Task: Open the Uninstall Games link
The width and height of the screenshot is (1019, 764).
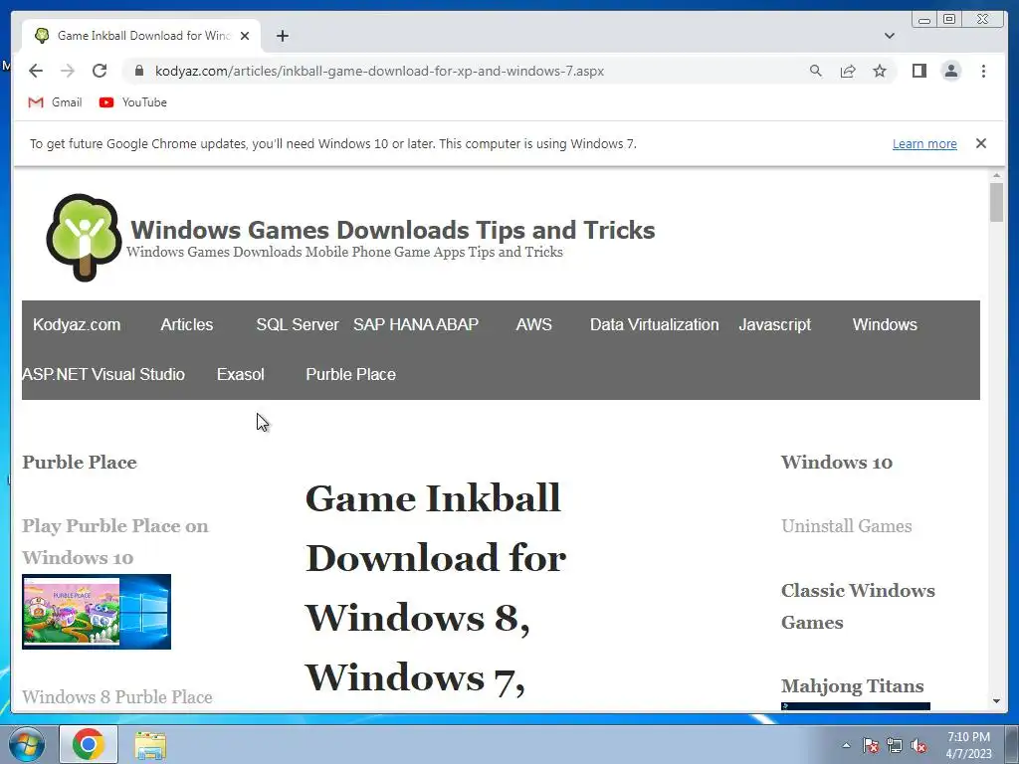Action: click(x=846, y=525)
